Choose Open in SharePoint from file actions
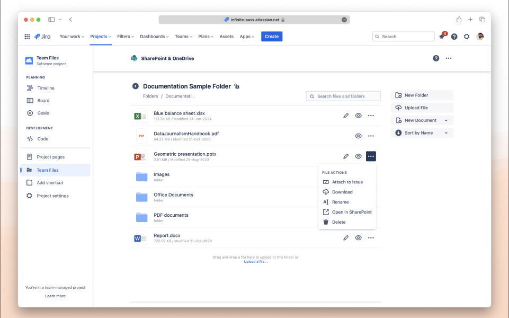509x318 pixels. 347,212
